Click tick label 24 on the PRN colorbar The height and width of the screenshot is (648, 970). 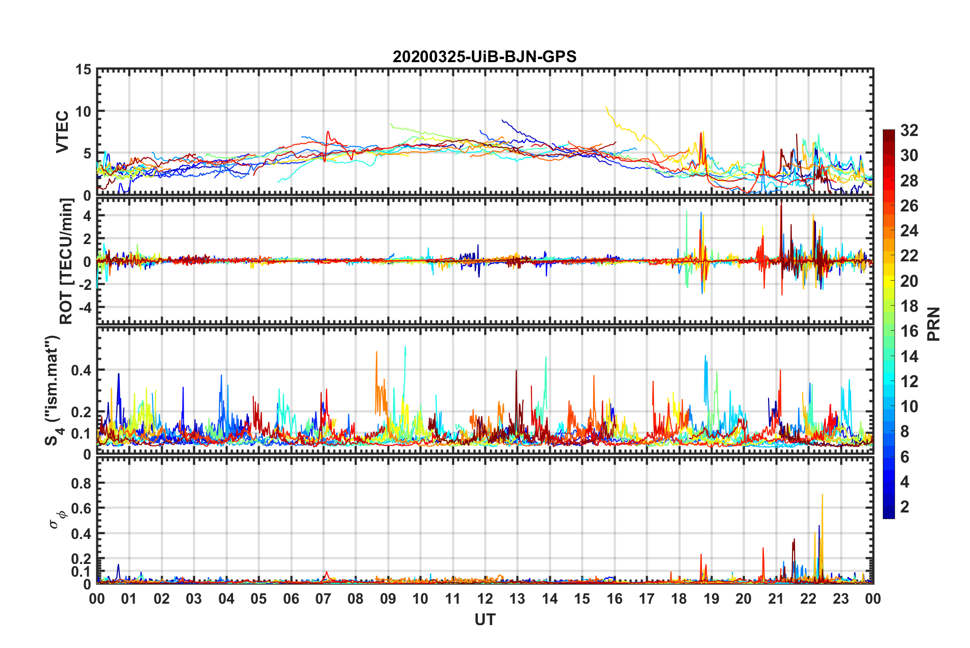pyautogui.click(x=909, y=231)
